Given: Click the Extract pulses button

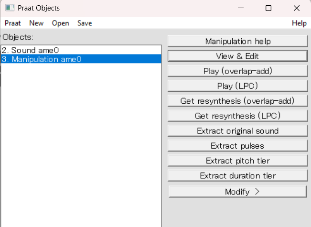Looking at the screenshot, I should [x=237, y=146].
